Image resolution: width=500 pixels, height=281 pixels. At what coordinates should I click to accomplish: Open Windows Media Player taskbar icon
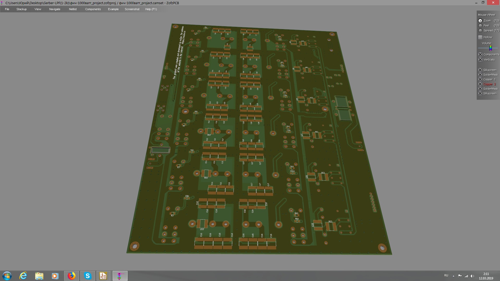(x=55, y=276)
